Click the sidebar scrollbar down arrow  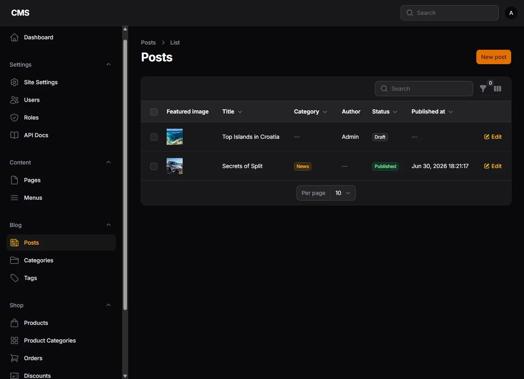[x=125, y=376]
